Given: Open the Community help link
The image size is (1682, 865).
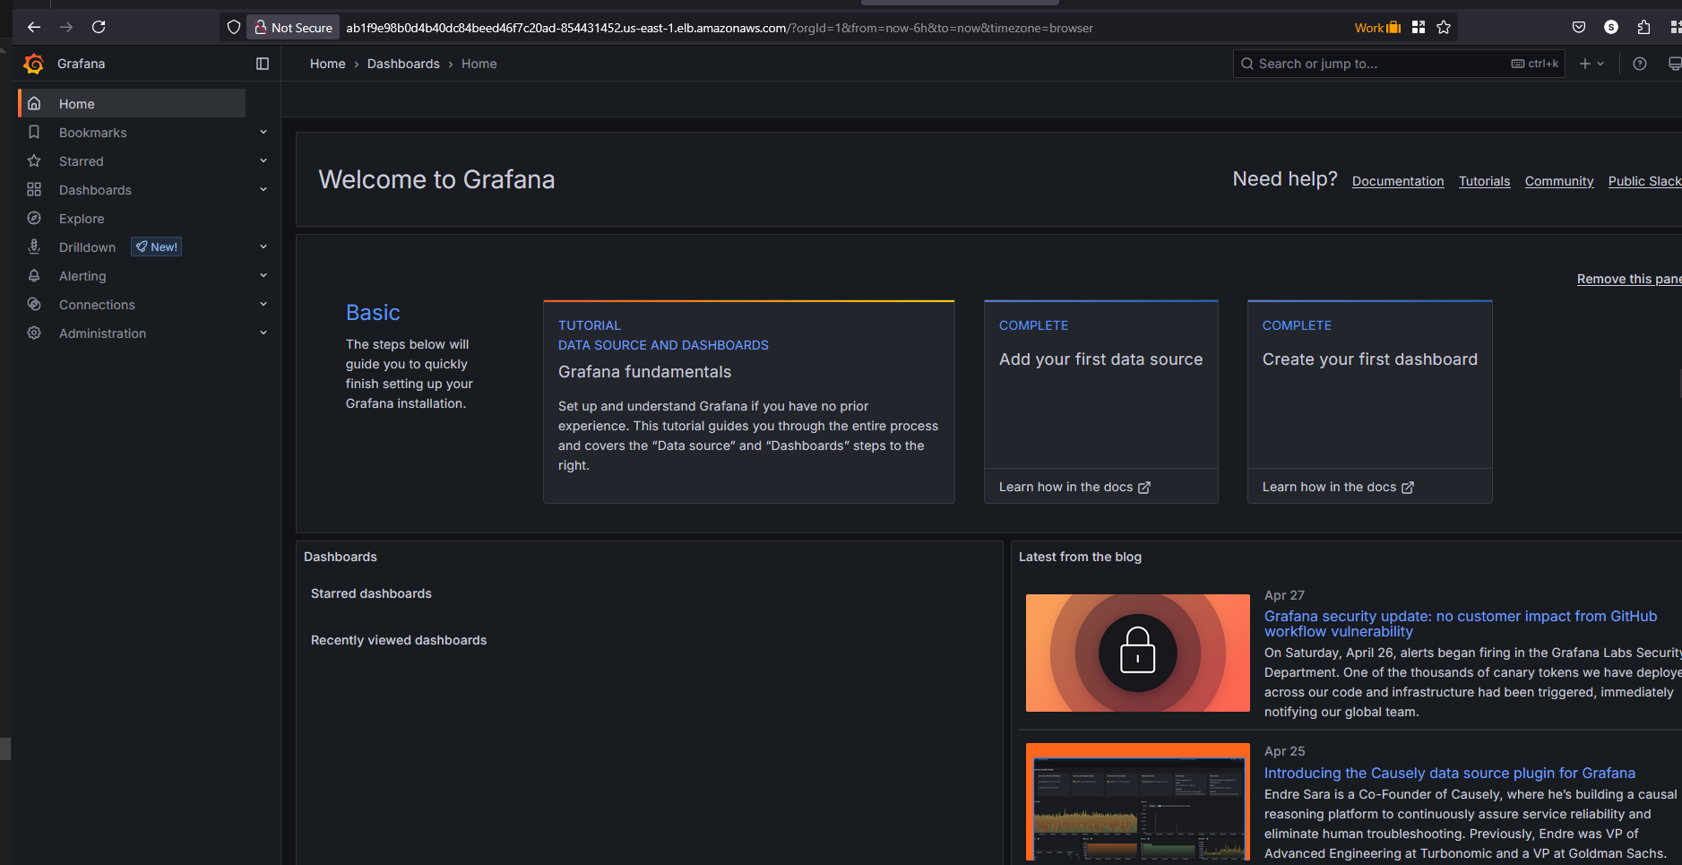Looking at the screenshot, I should pos(1559,181).
